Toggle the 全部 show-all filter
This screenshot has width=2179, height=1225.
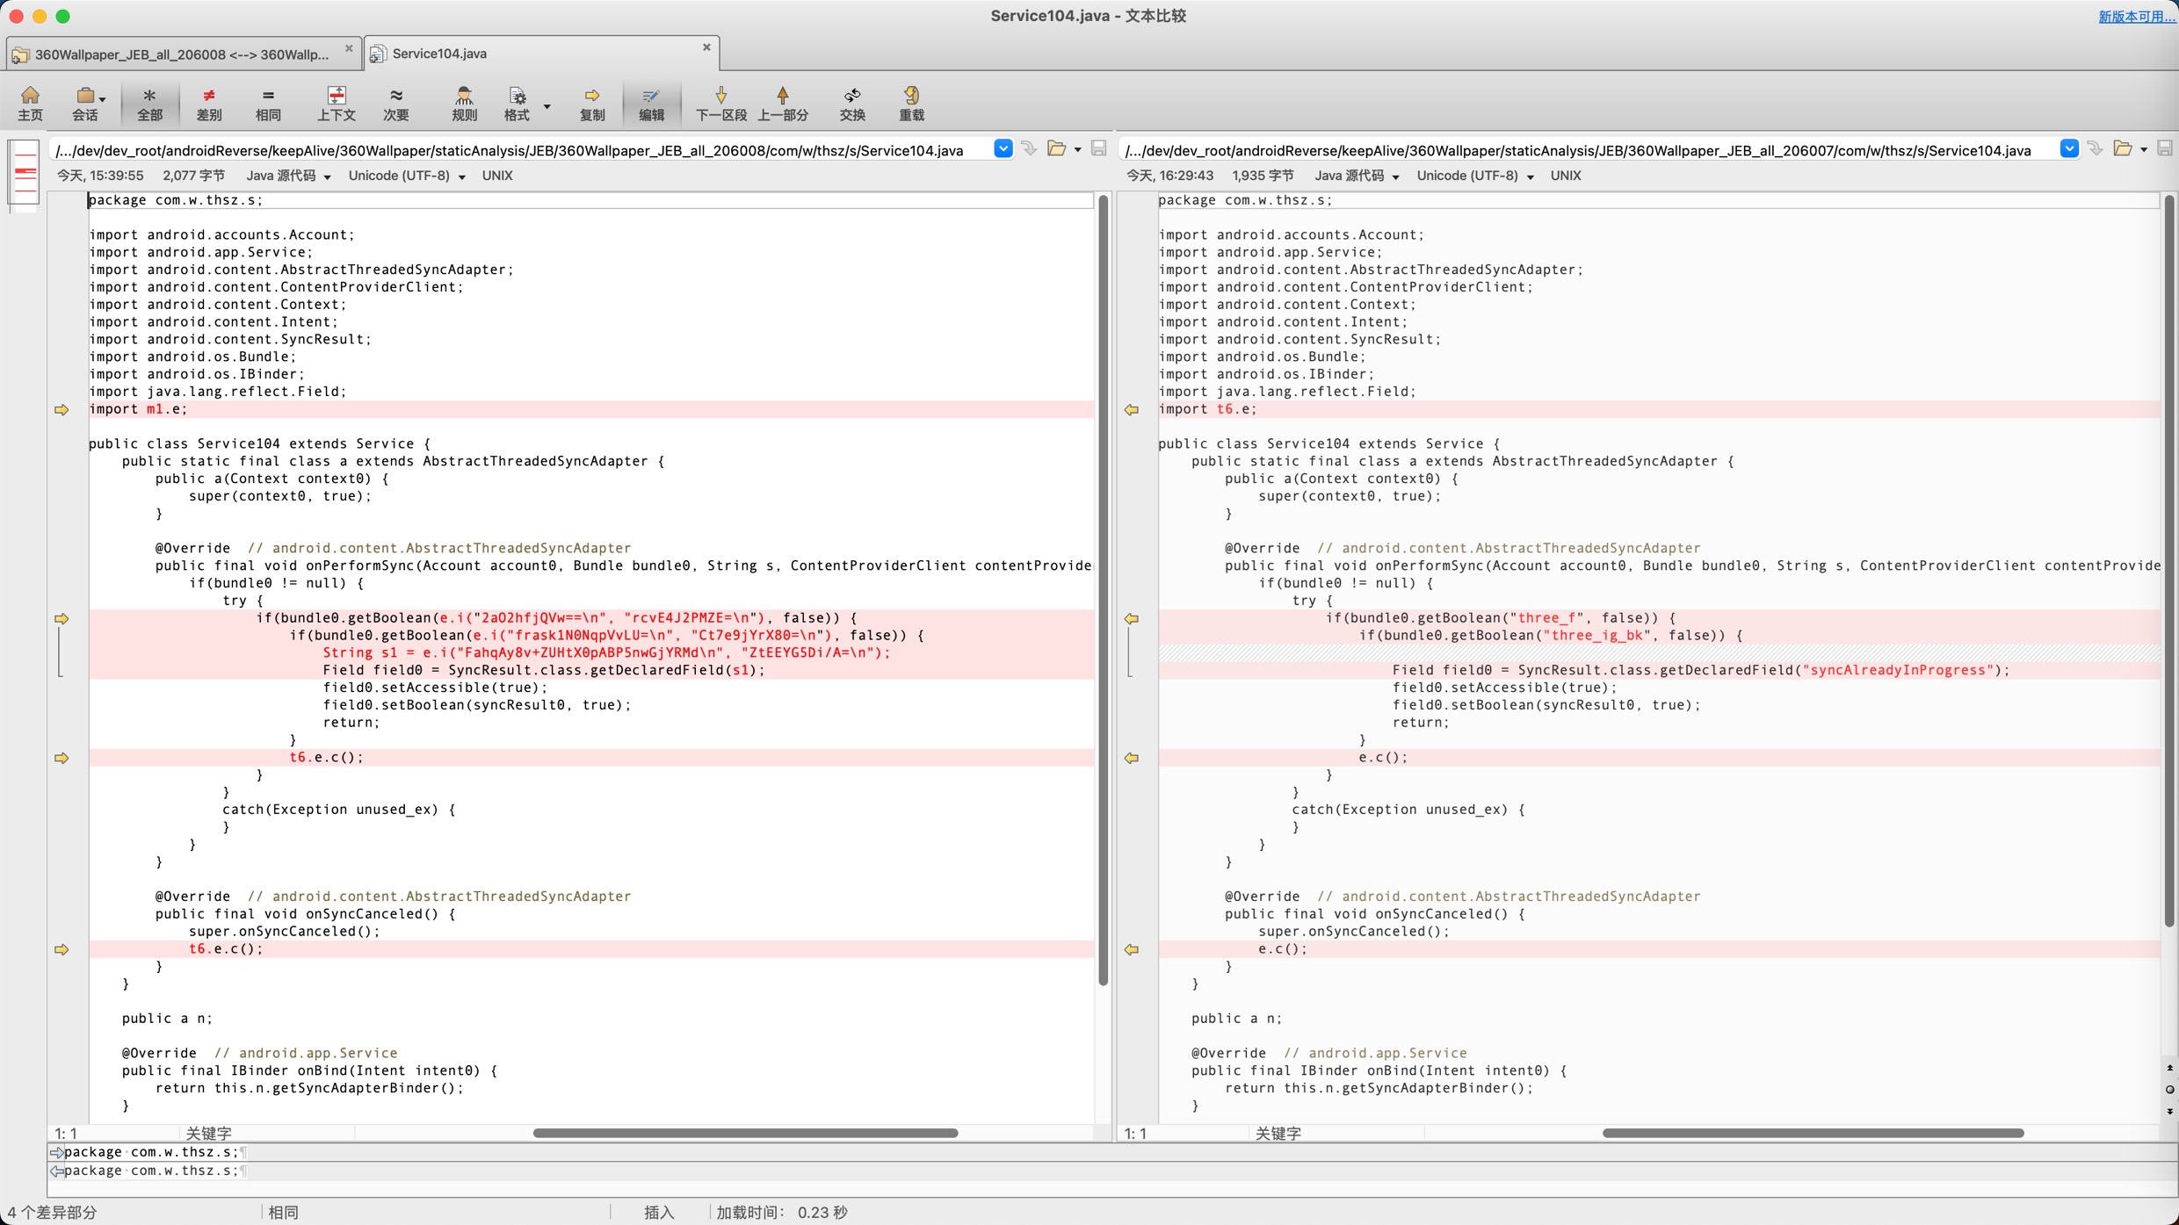[149, 104]
